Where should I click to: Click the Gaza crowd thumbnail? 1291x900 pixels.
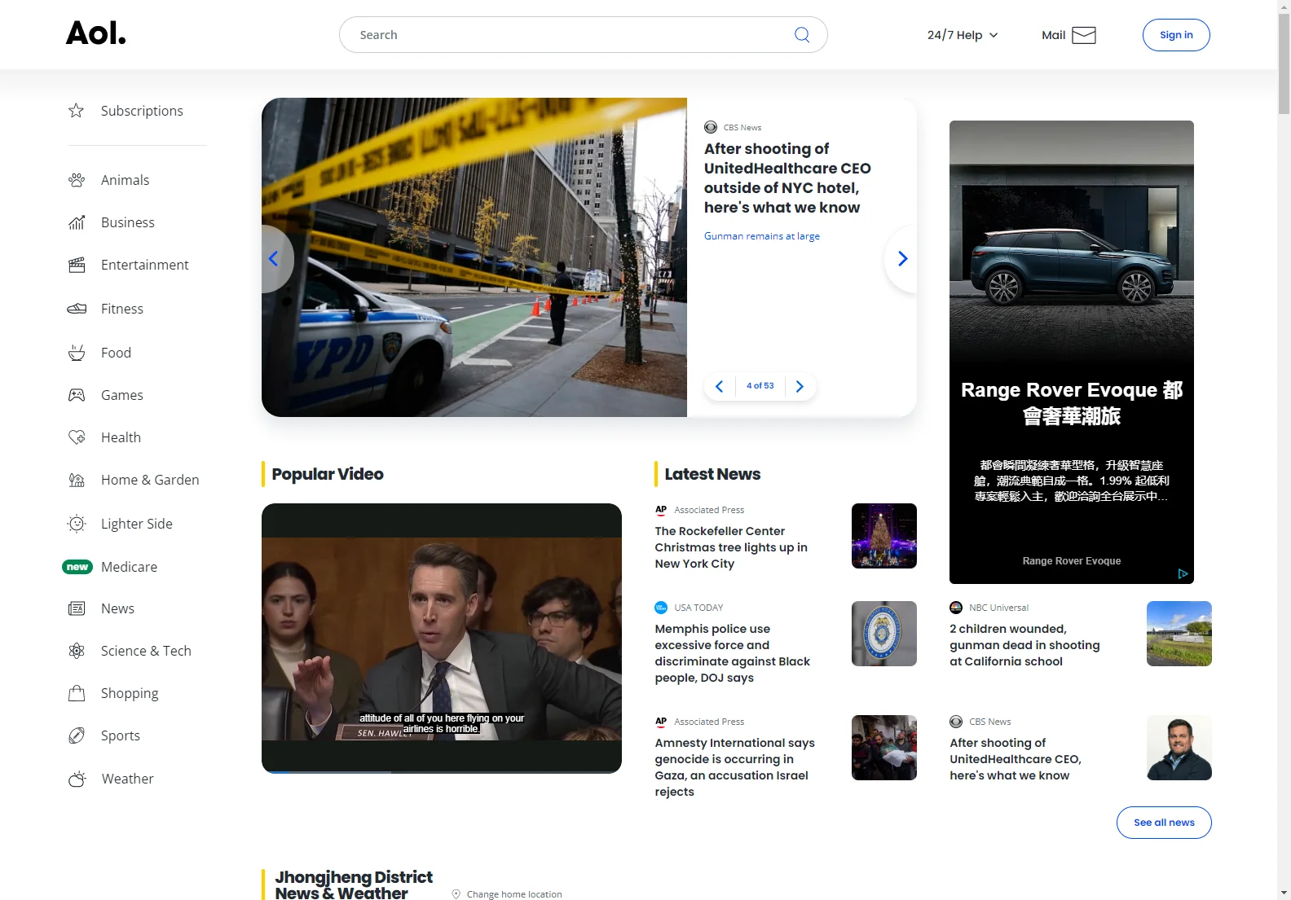884,748
